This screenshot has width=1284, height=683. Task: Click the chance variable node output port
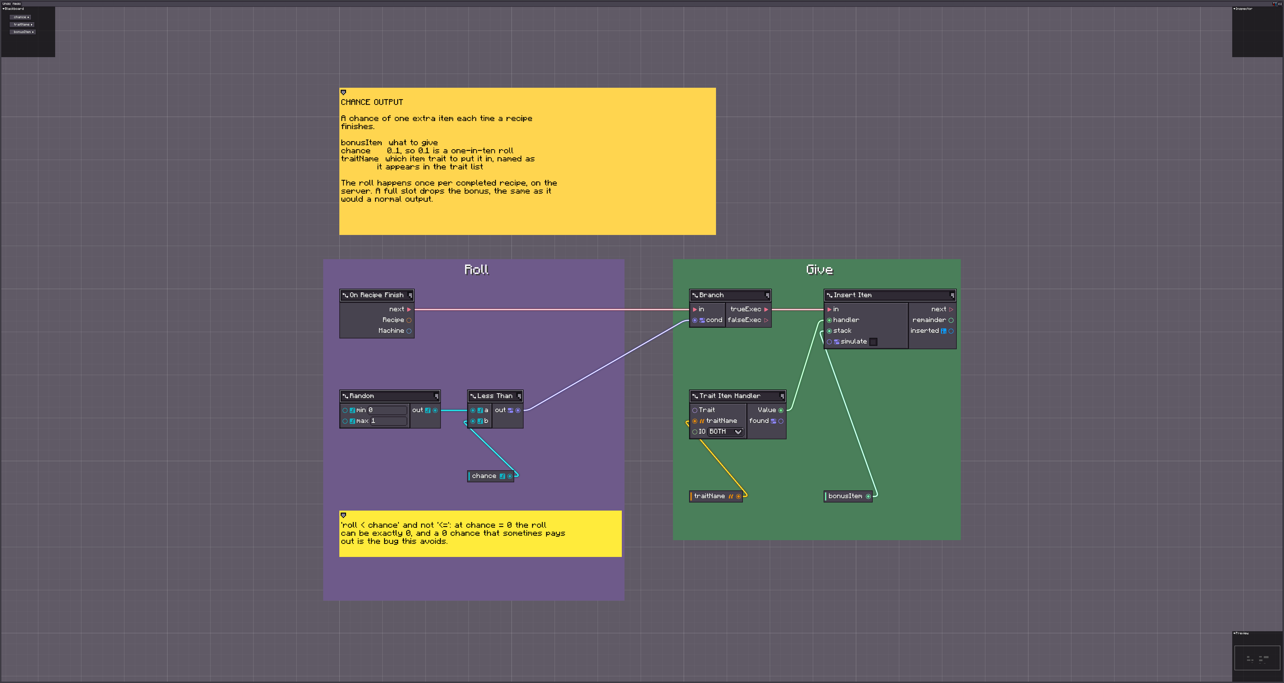(x=509, y=476)
